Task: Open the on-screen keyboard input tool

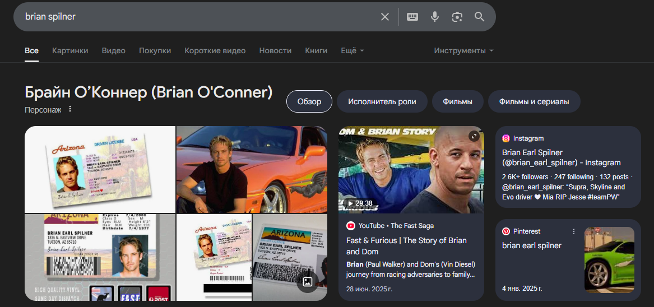Action: click(412, 17)
